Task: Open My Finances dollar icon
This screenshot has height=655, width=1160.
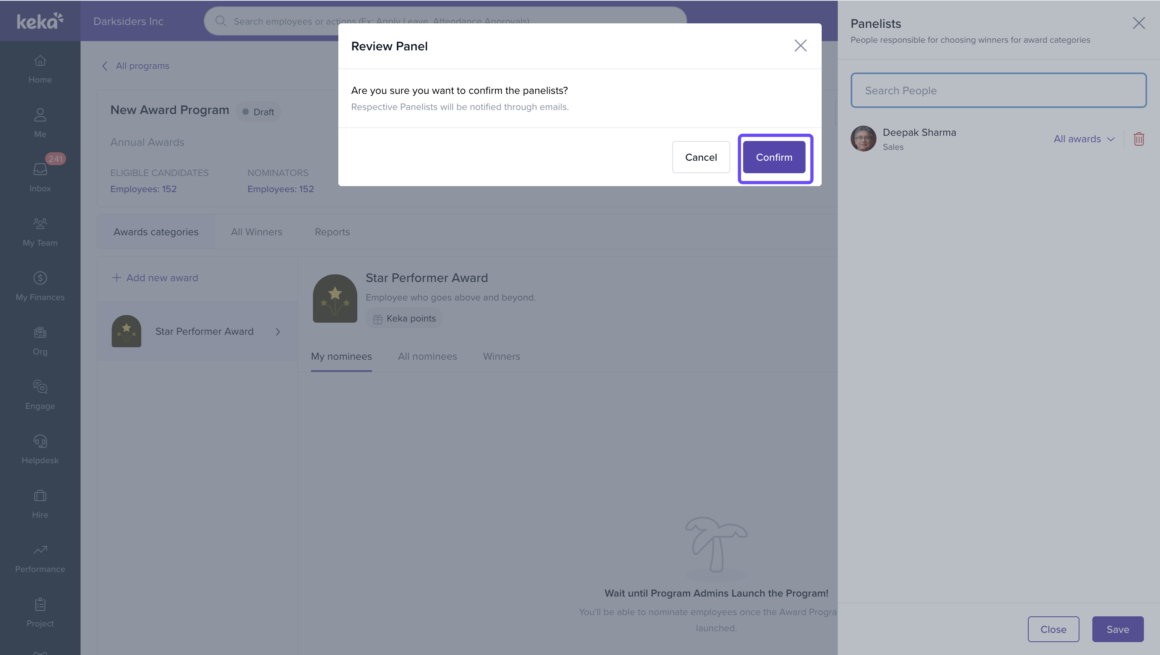Action: click(40, 278)
